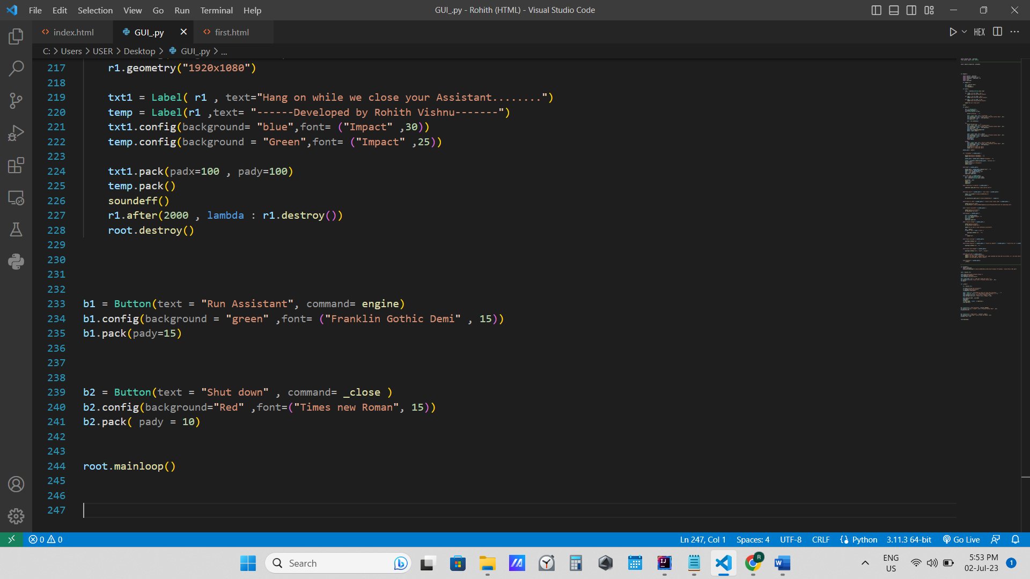
Task: Open the editor More Actions ellipsis
Action: (x=1014, y=32)
